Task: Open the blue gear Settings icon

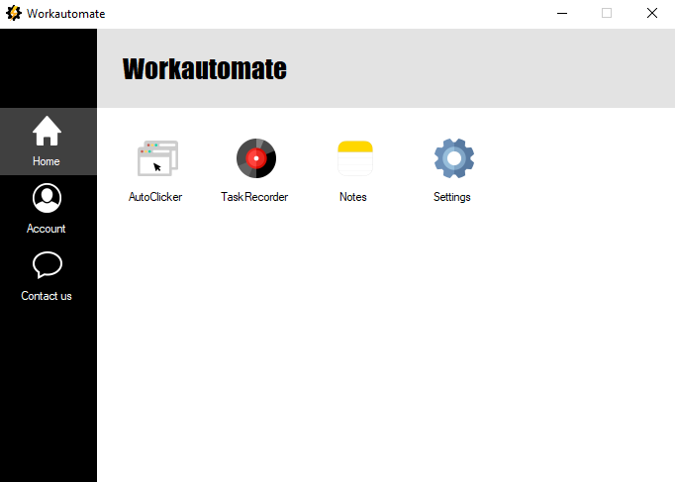Action: coord(454,158)
